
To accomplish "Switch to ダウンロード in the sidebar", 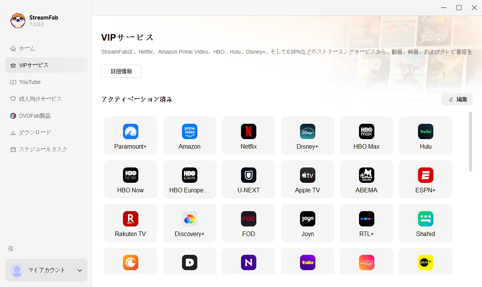I will click(x=35, y=133).
